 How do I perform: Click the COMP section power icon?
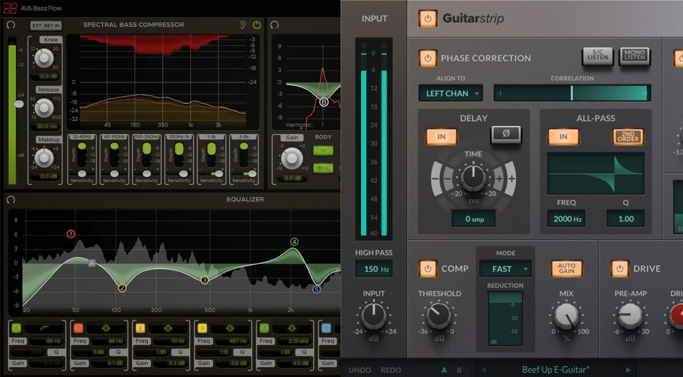(x=427, y=269)
